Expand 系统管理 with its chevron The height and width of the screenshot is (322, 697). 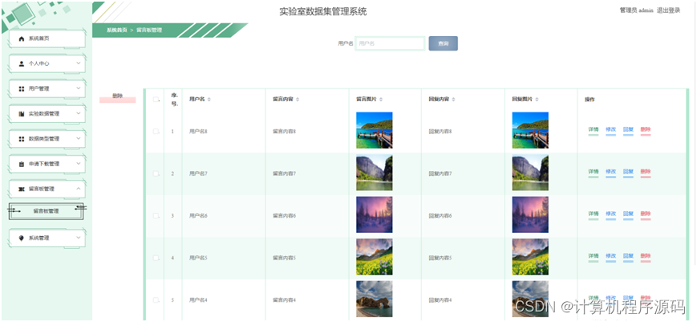coord(79,238)
